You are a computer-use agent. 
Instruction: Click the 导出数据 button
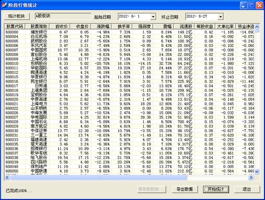(184, 189)
